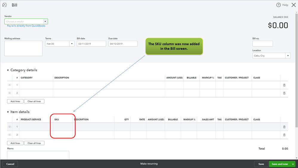Image resolution: width=298 pixels, height=168 pixels.
Task: Add lines in Category details
Action: tap(15, 101)
